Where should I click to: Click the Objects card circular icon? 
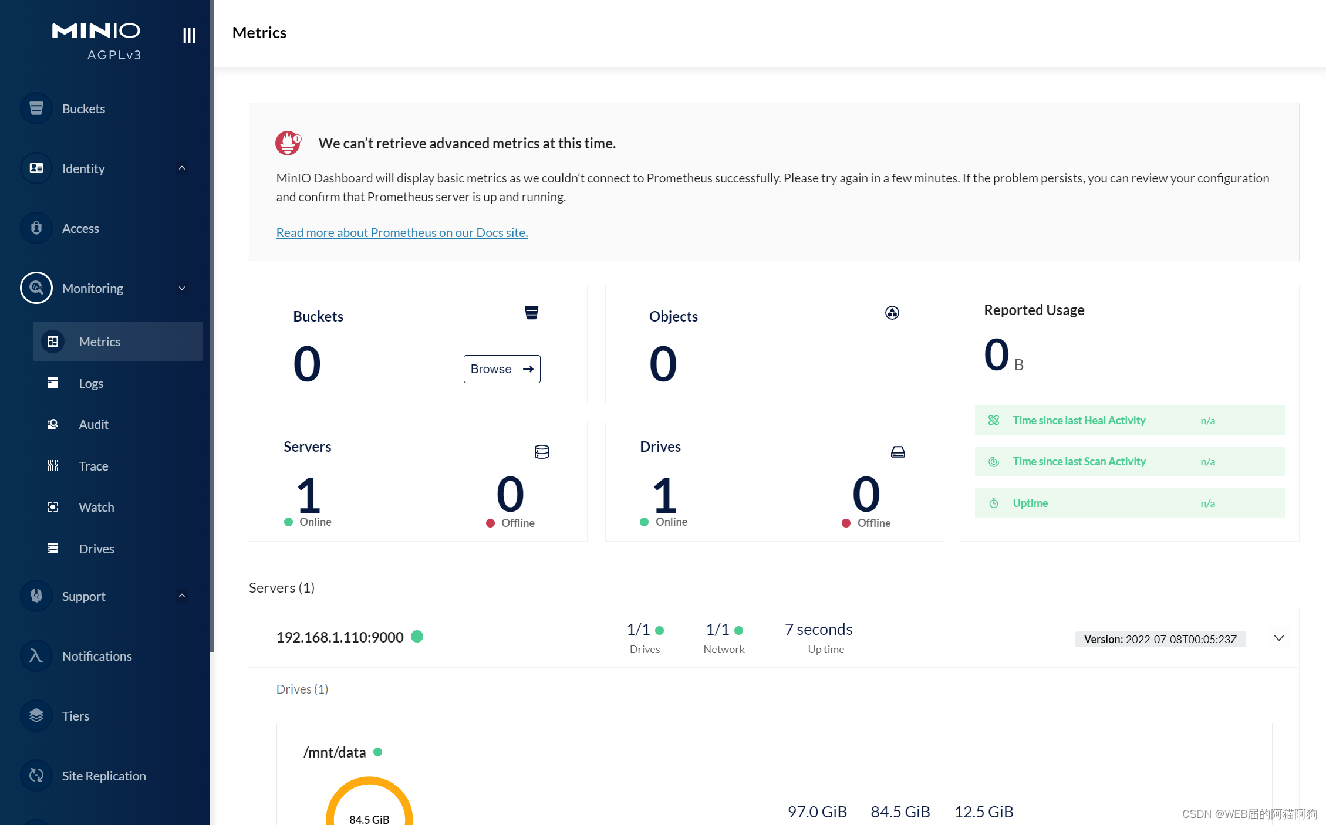pyautogui.click(x=892, y=313)
